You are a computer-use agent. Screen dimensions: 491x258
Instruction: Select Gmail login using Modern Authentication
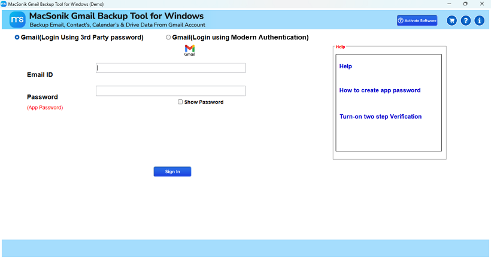tap(168, 37)
